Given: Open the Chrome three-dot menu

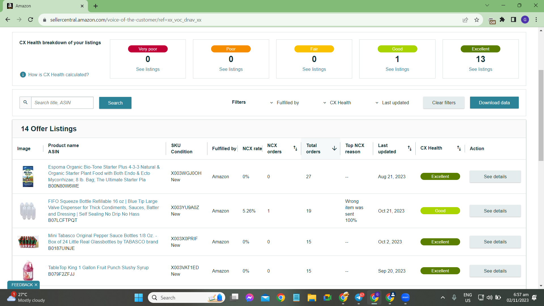Looking at the screenshot, I should tap(536, 20).
